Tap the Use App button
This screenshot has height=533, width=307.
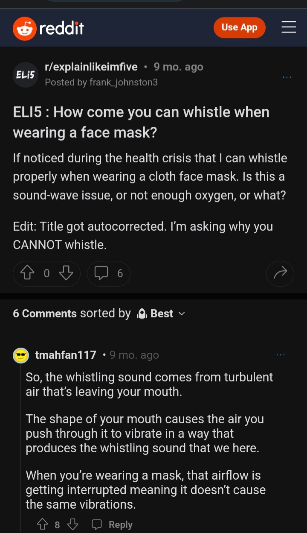(x=239, y=28)
